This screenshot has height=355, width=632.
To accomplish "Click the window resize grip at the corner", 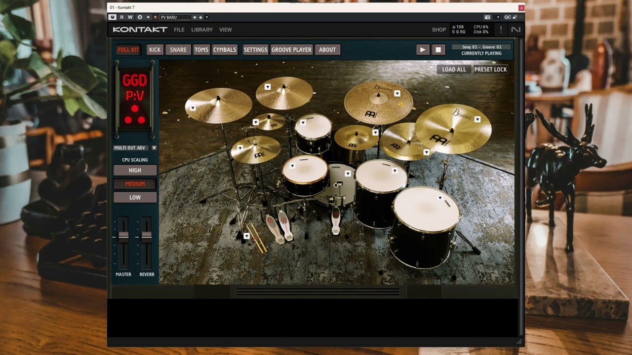I will tap(519, 342).
